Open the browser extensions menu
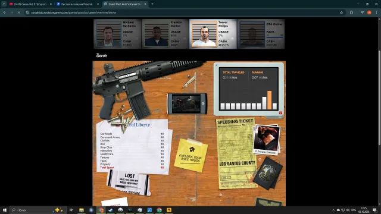The image size is (381, 214). tap(352, 12)
